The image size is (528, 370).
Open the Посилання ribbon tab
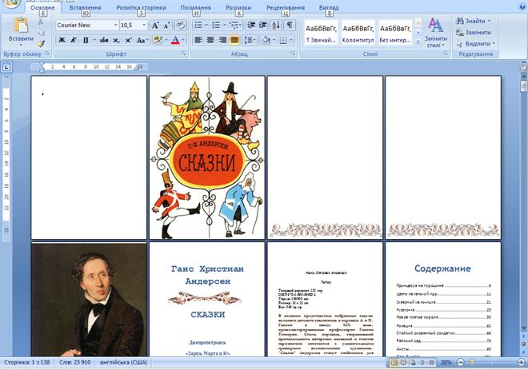coord(196,7)
